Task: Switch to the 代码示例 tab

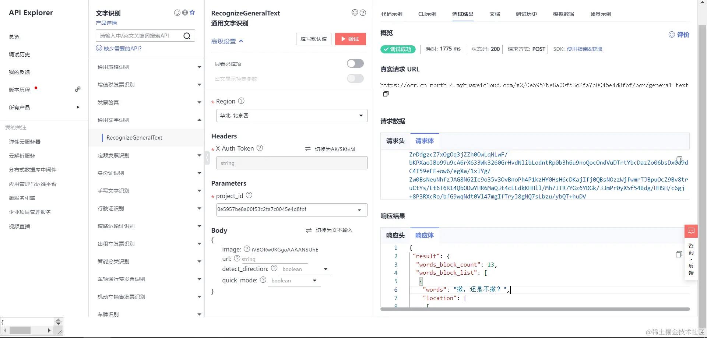Action: 392,14
